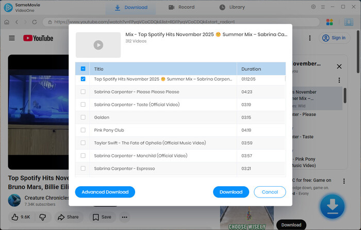Open the colorful apps grid icon
361x230 pixels.
tap(330, 22)
